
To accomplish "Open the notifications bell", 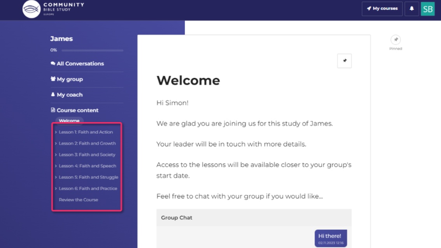I will [411, 9].
